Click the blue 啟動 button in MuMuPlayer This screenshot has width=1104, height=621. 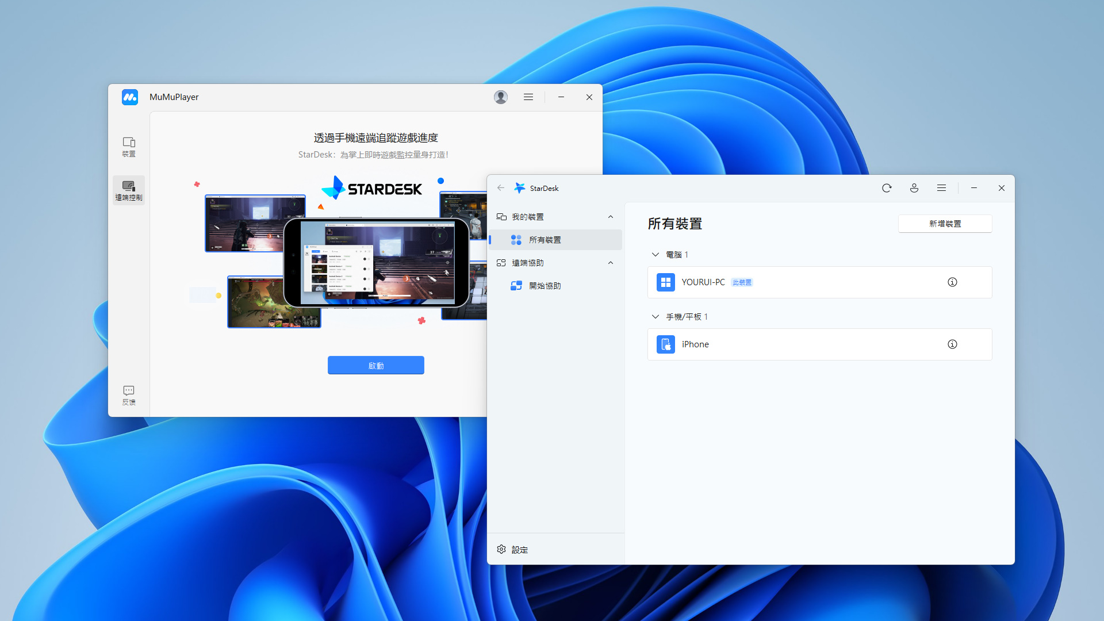point(376,365)
